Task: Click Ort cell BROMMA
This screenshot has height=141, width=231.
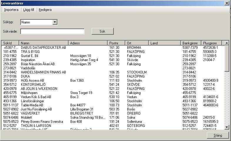Action: click(134, 48)
